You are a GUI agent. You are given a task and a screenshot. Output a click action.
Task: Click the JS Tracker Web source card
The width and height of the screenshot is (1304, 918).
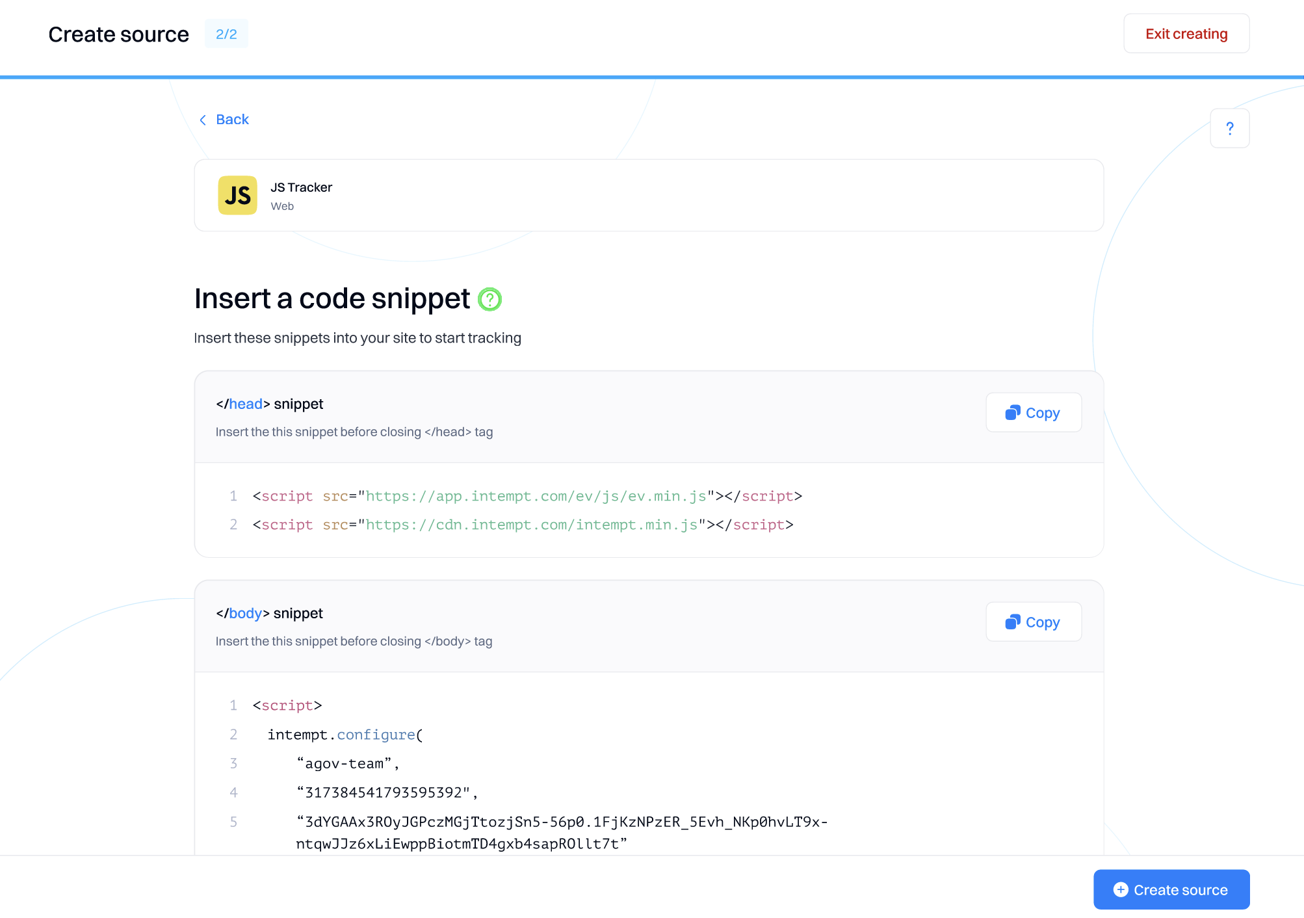click(648, 195)
